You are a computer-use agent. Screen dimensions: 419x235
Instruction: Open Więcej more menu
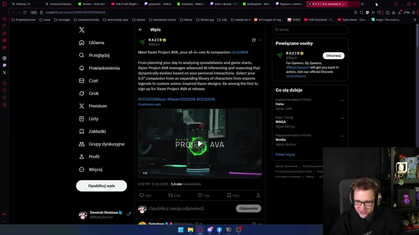(x=91, y=169)
